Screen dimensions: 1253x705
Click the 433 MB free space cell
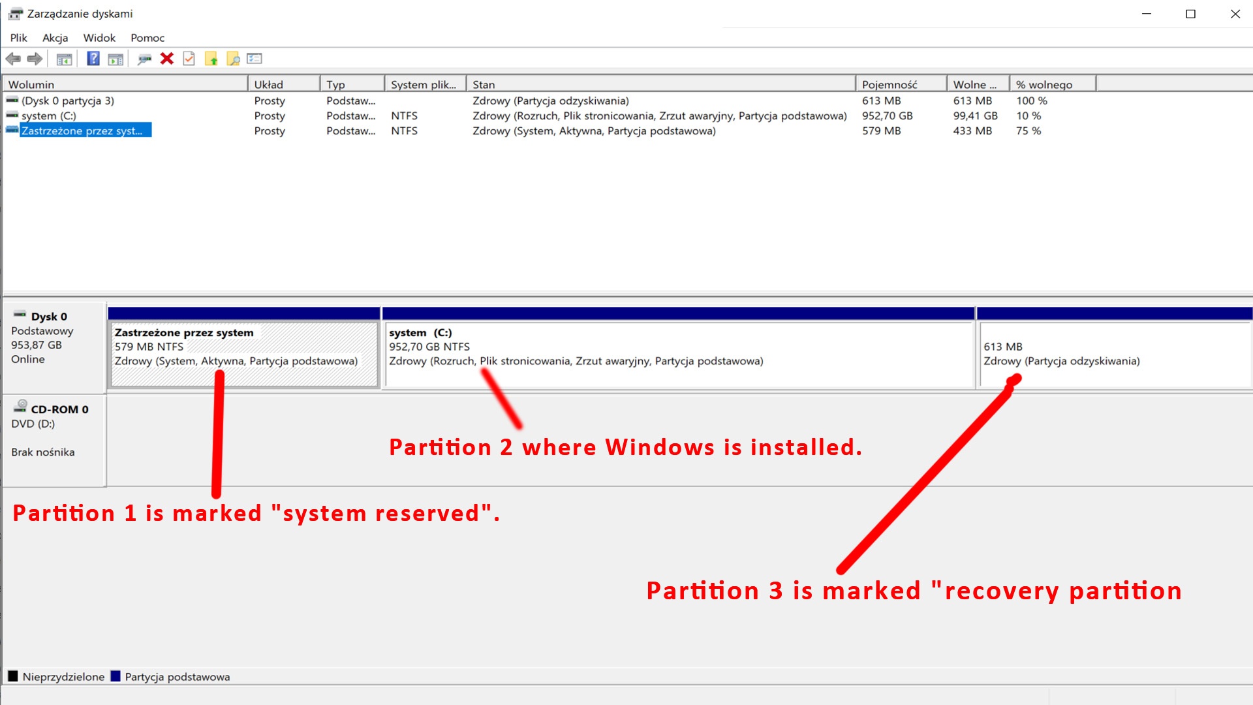(972, 131)
